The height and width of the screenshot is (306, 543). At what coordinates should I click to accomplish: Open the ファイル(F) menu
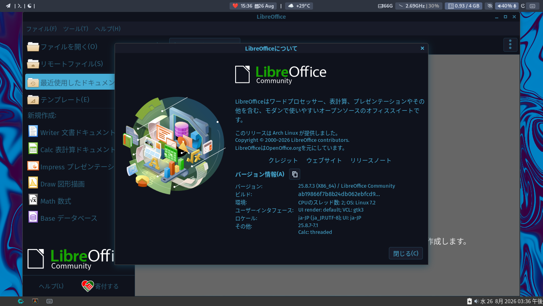pos(42,29)
